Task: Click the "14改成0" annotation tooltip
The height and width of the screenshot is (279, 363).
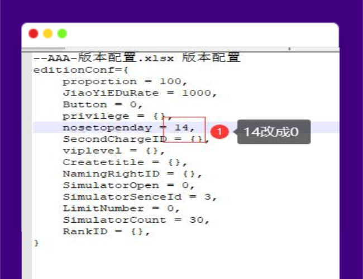Action: point(273,132)
